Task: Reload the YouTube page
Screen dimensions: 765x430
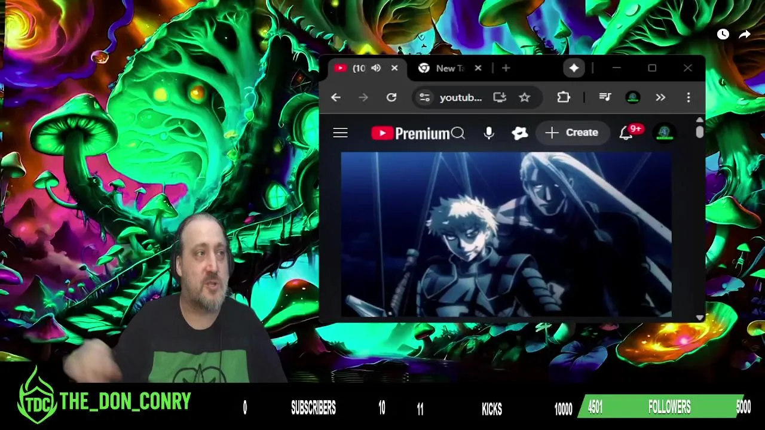Action: click(391, 97)
